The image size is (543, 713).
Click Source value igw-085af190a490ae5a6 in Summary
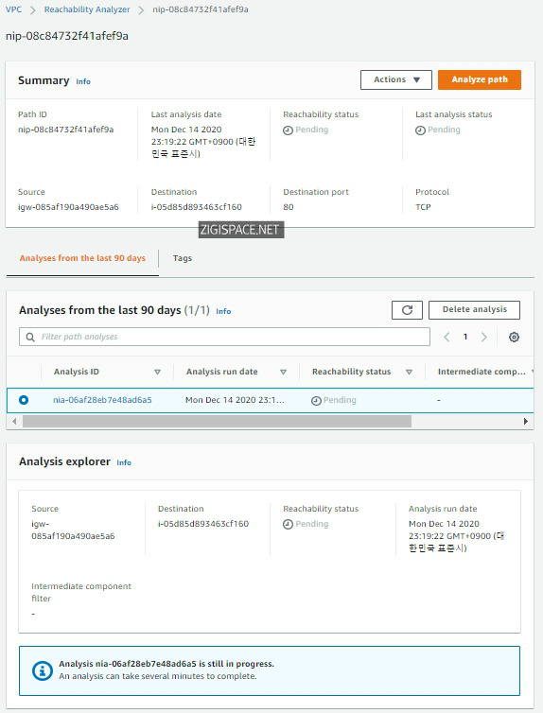(x=68, y=207)
